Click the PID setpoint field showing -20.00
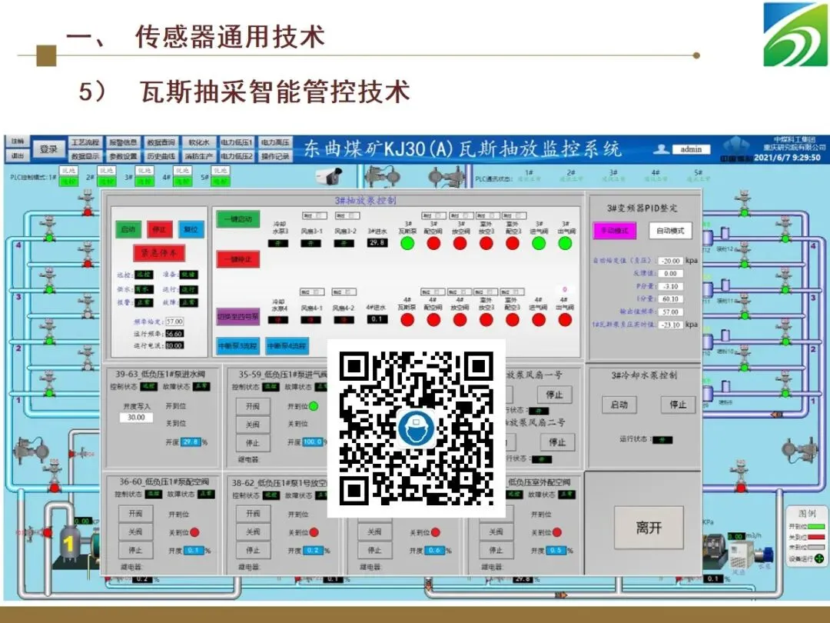This screenshot has width=830, height=623. [671, 262]
